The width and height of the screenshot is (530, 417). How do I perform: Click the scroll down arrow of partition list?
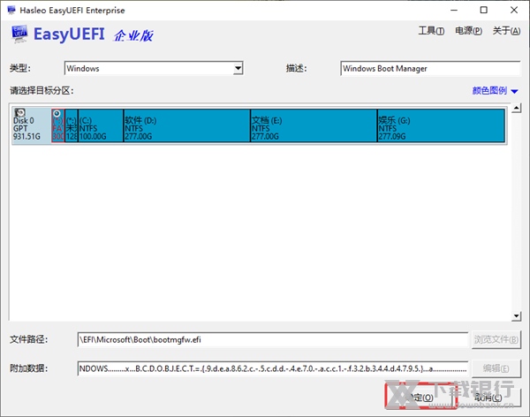[x=517, y=316]
